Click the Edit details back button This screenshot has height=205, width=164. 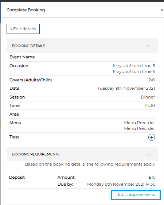tap(23, 29)
